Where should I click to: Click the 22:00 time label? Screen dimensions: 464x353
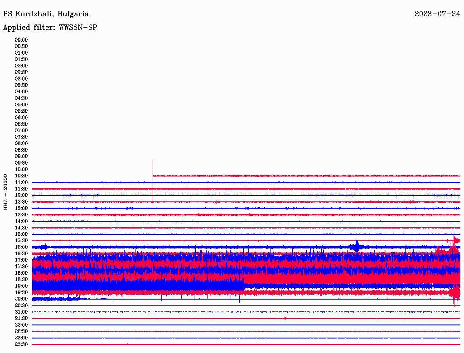tap(21, 325)
